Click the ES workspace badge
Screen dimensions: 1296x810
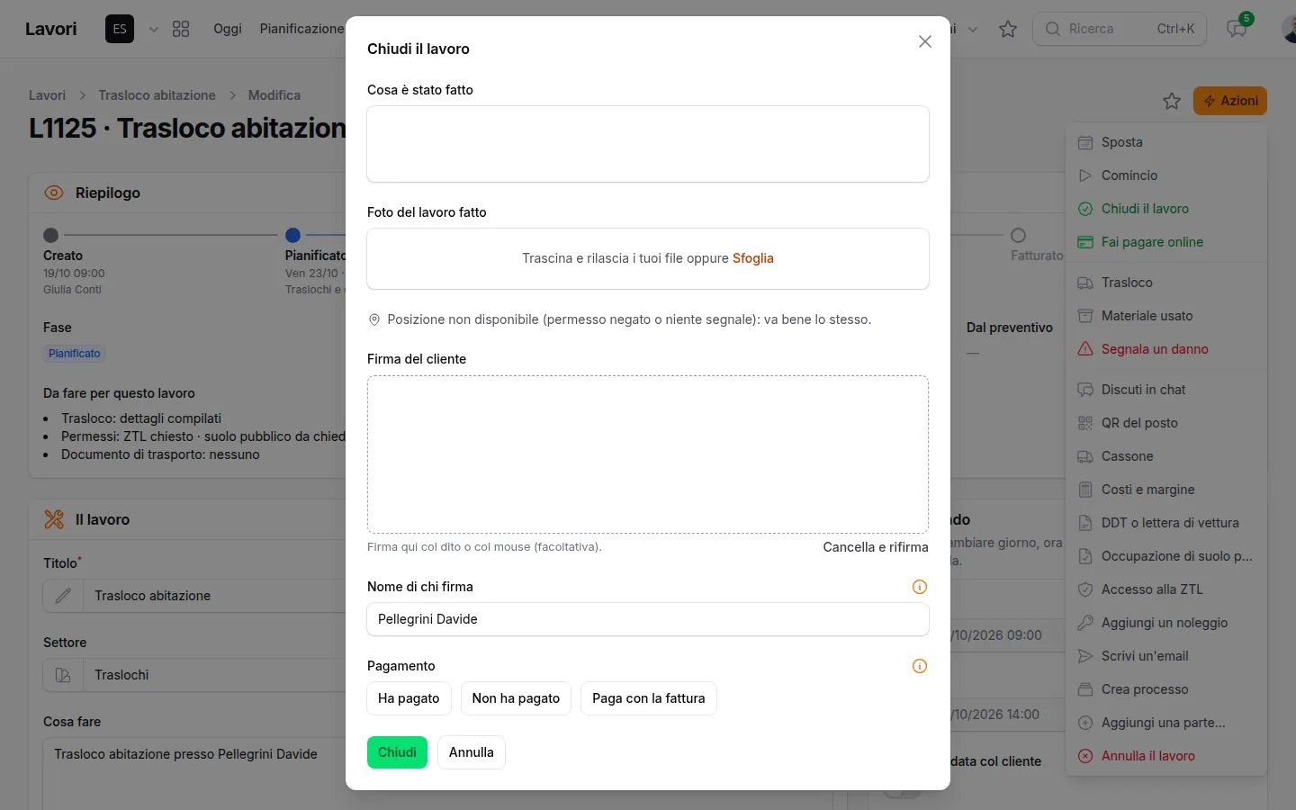(120, 29)
